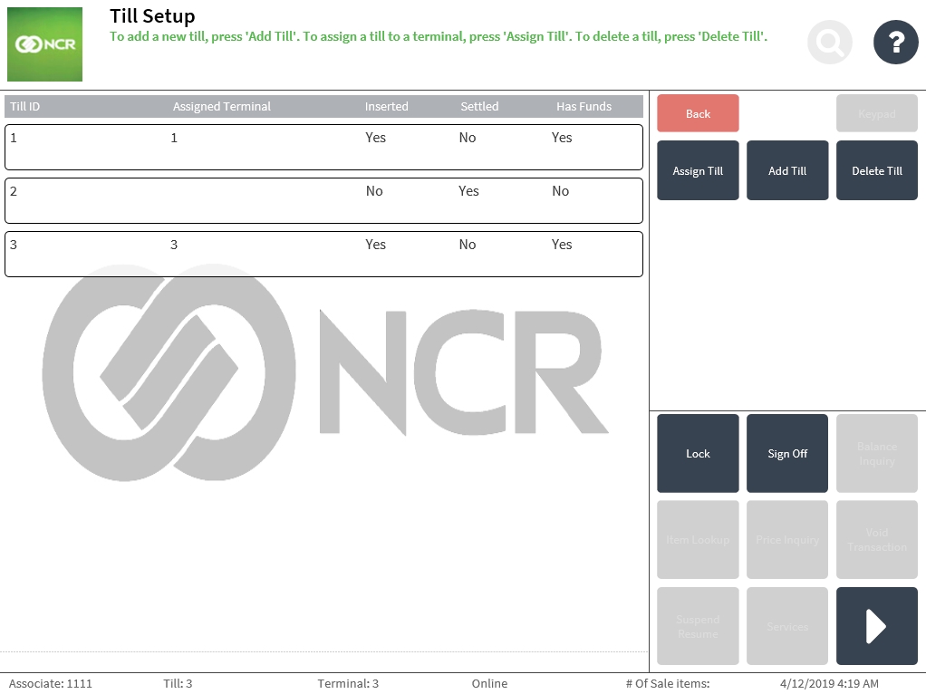This screenshot has width=926, height=694.
Task: Select the Till ID 1 row
Action: tap(323, 147)
